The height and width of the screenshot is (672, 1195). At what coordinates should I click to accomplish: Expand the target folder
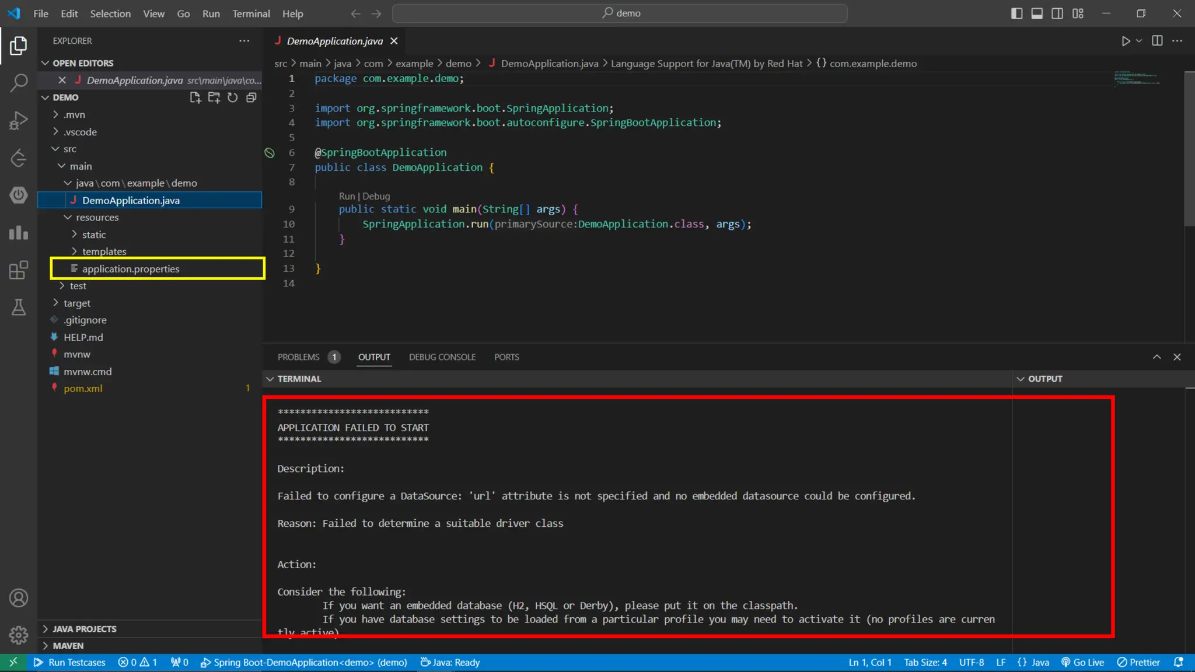[x=77, y=303]
